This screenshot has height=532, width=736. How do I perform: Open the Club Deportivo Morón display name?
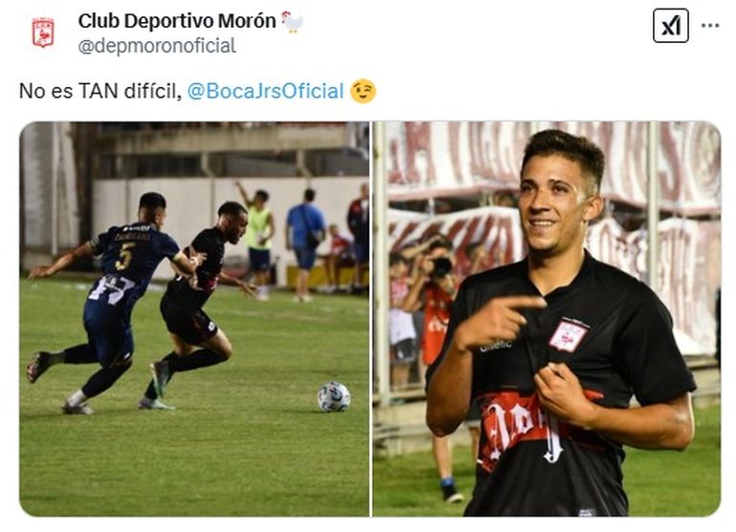[177, 21]
